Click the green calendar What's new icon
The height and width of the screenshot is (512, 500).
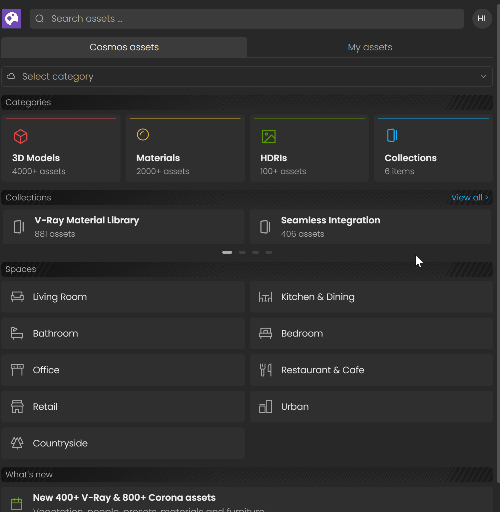(16, 504)
